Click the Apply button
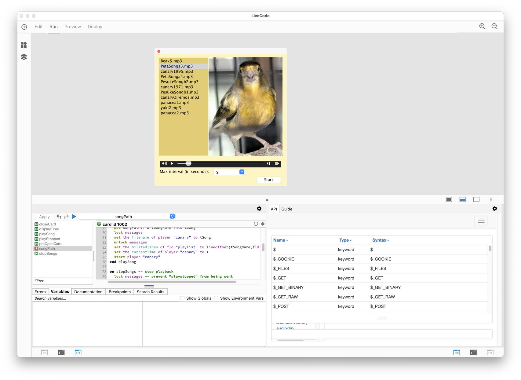Screen dimensions: 521x380 [x=44, y=217]
